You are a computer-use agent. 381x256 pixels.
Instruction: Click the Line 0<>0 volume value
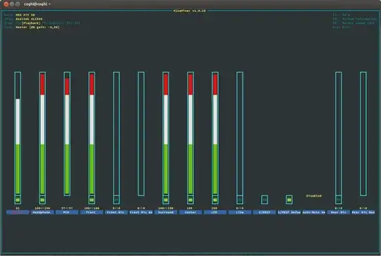click(240, 208)
